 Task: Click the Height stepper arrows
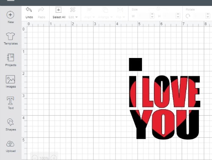click(x=178, y=16)
